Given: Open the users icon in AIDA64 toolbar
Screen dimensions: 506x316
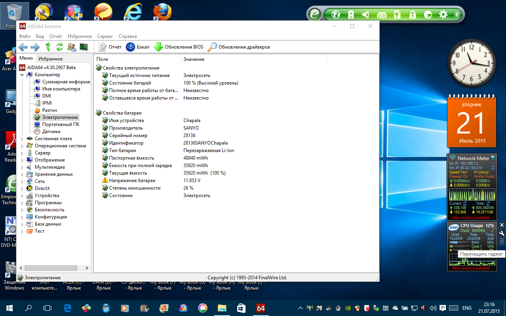Looking at the screenshot, I should 72,47.
